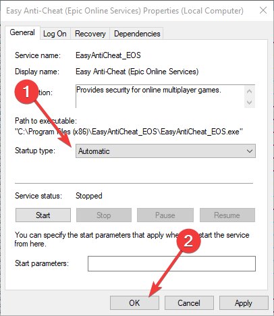This screenshot has height=316, width=274.
Task: Click inside the service description text box
Action: [160, 97]
